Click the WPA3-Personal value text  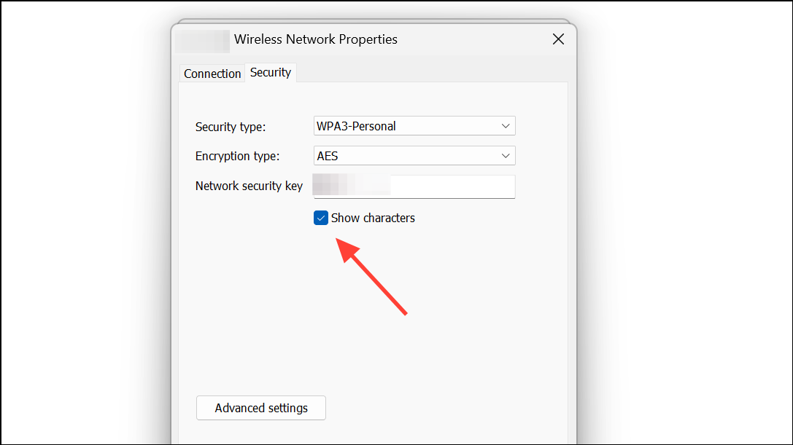356,126
